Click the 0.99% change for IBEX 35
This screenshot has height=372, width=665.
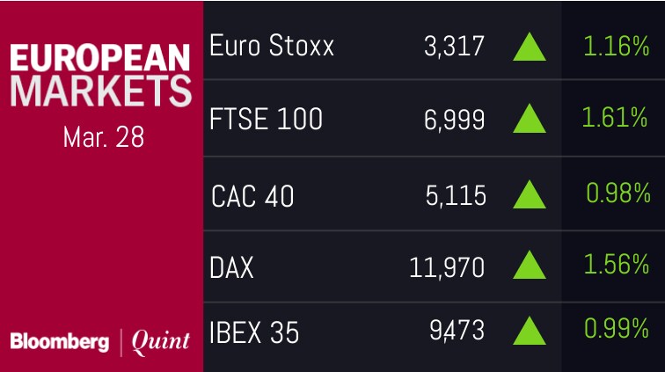point(617,330)
